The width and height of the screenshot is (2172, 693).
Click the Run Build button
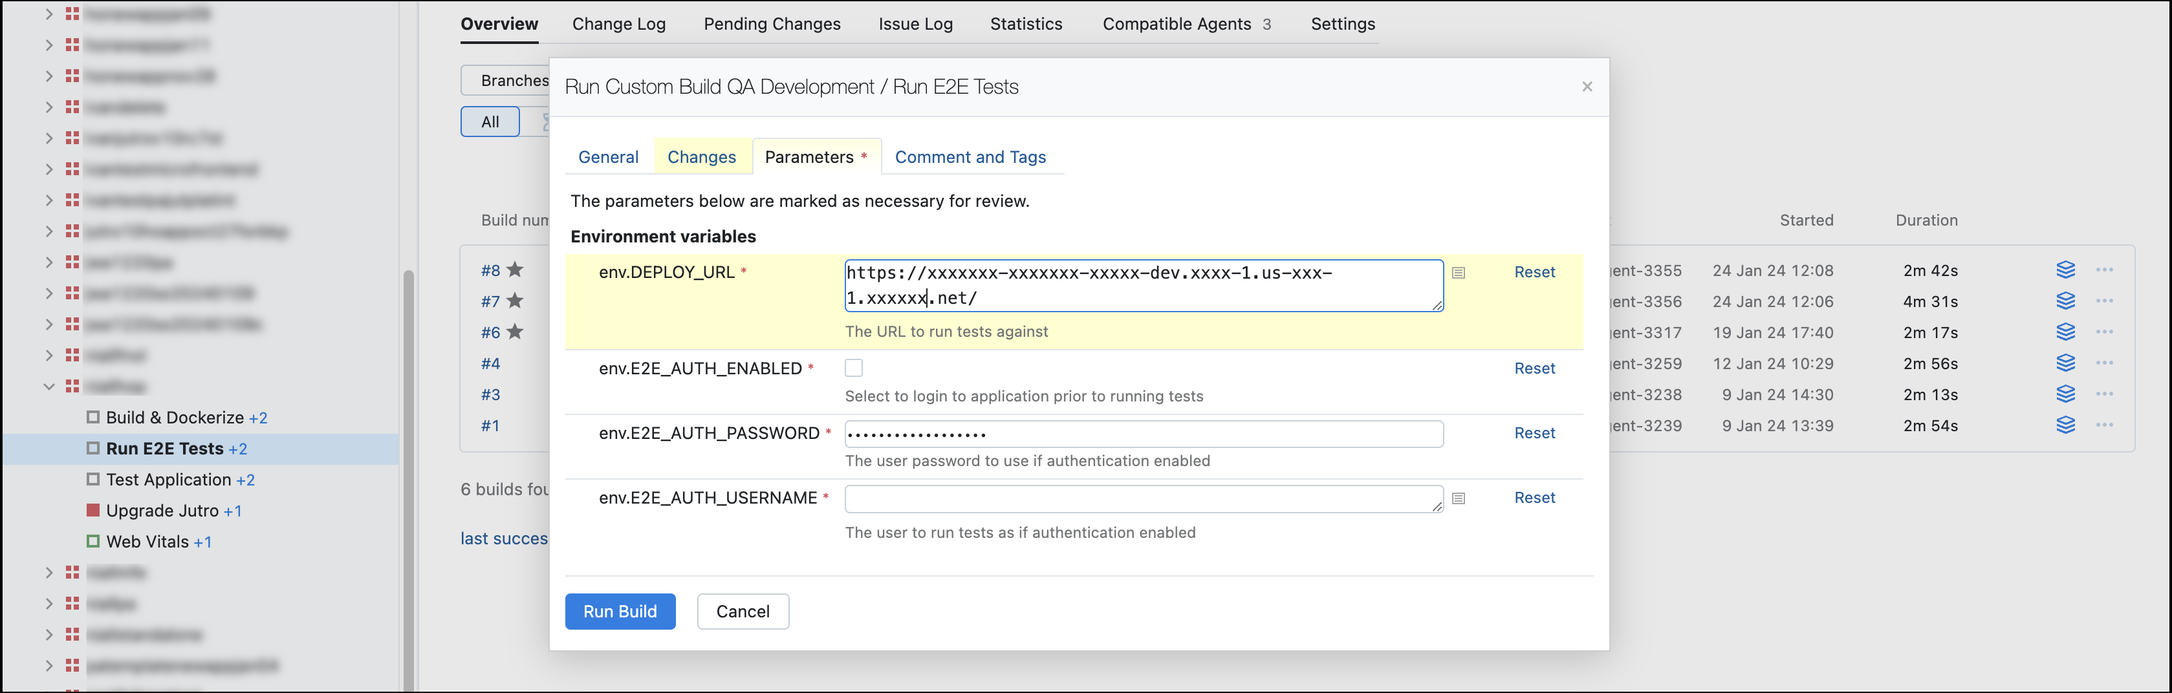coord(620,611)
